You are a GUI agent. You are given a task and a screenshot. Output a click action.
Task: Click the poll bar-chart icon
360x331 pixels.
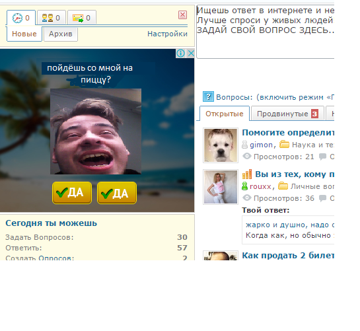[247, 174]
